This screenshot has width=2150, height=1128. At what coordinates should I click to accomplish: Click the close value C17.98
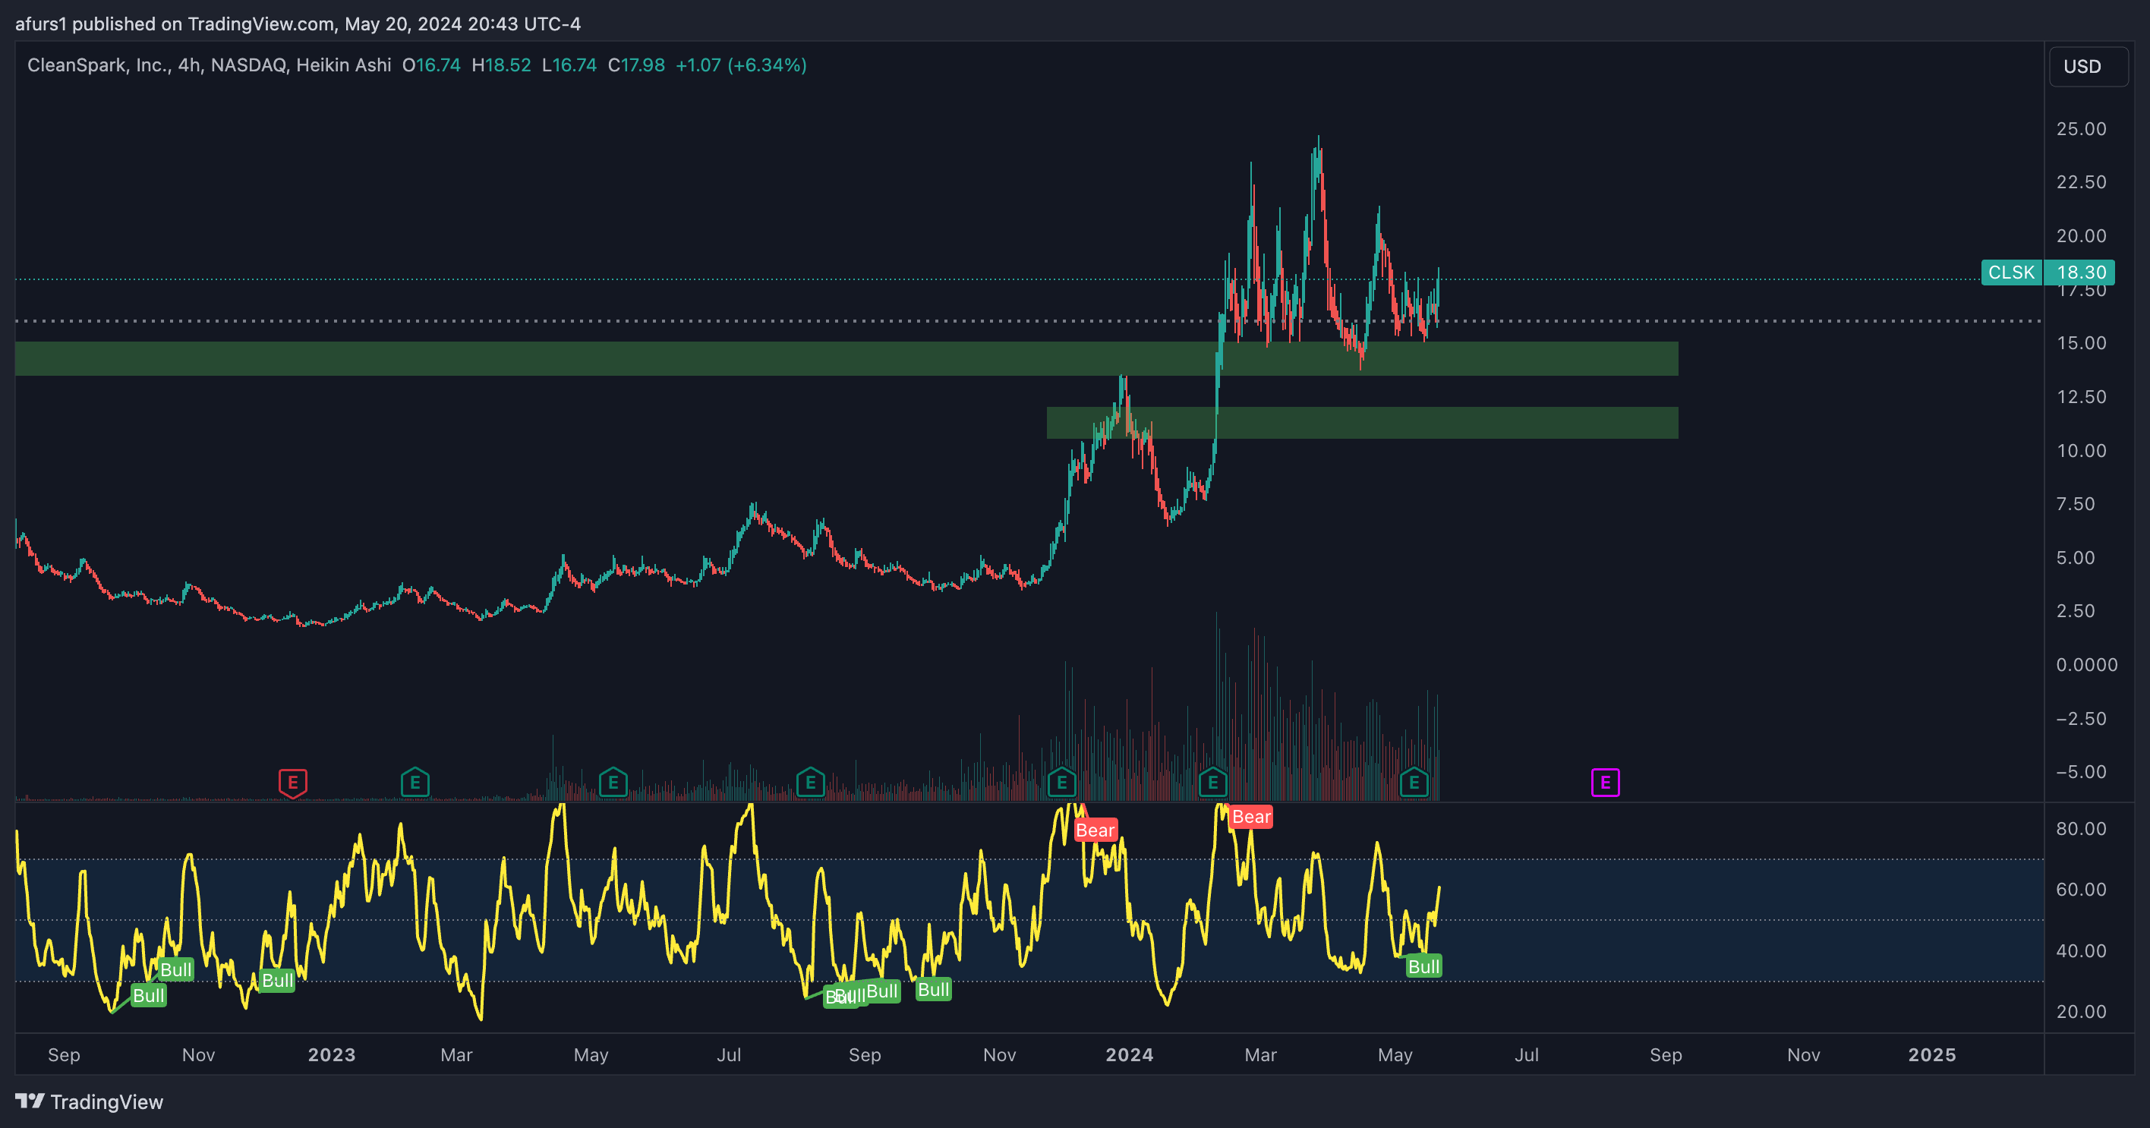[x=636, y=65]
